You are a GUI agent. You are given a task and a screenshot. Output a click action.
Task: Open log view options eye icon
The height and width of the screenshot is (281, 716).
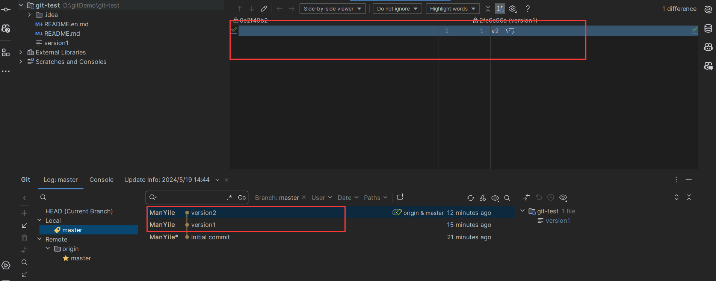pos(495,198)
